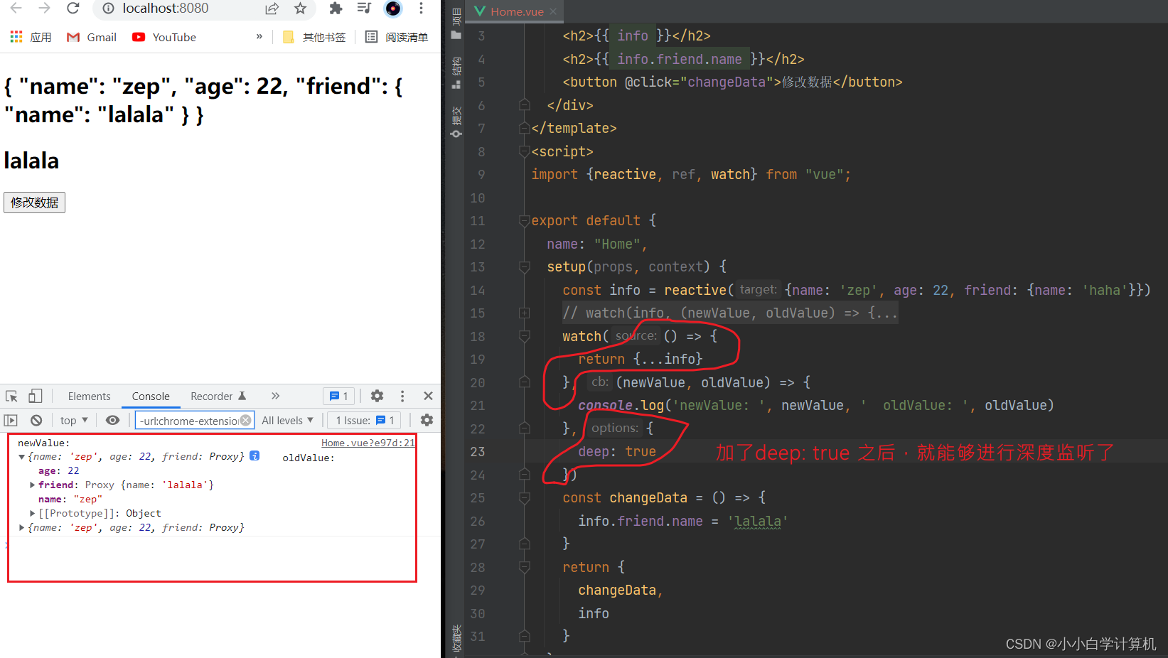Switch to the Elements tab in DevTools

pyautogui.click(x=89, y=397)
